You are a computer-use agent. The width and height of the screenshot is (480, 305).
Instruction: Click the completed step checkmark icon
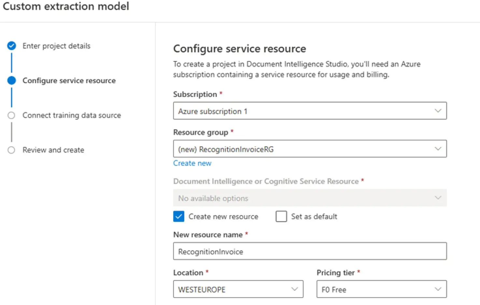12,46
